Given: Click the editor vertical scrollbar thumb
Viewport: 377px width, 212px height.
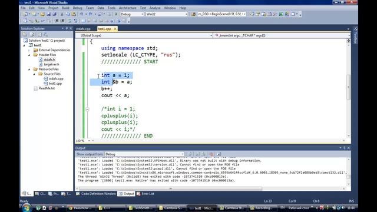Looking at the screenshot, I should point(348,87).
